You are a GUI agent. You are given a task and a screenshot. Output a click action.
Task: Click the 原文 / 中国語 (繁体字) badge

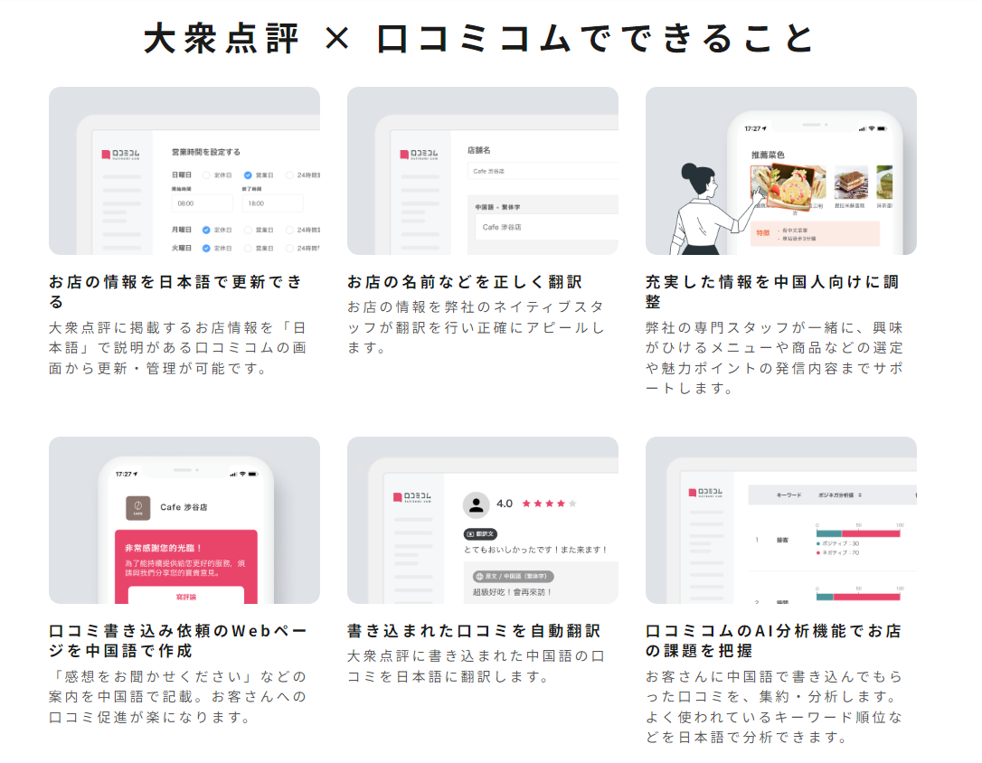514,576
